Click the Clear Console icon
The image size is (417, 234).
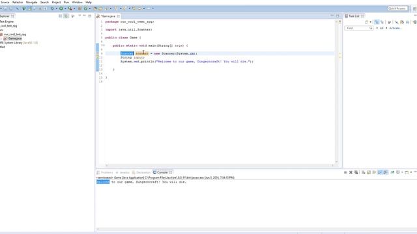pos(363,172)
